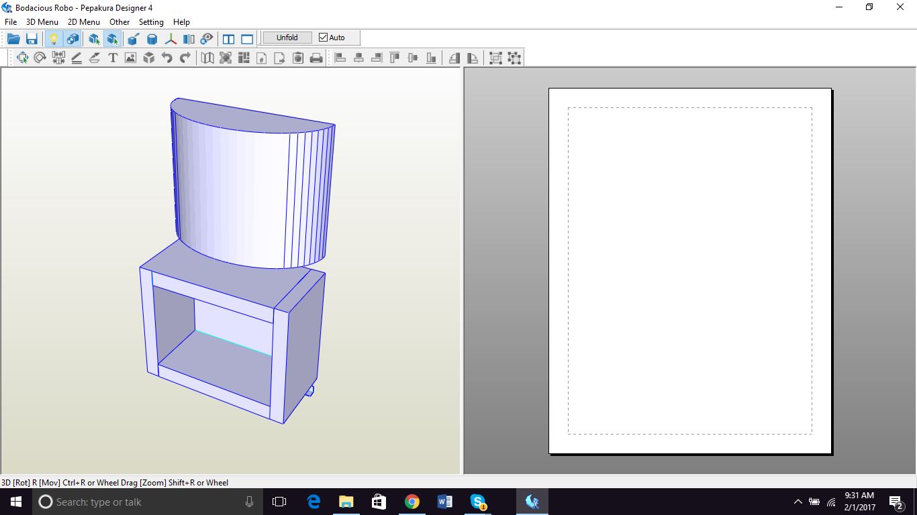Viewport: 917px width, 515px height.
Task: Click the Print icon
Action: [x=316, y=58]
